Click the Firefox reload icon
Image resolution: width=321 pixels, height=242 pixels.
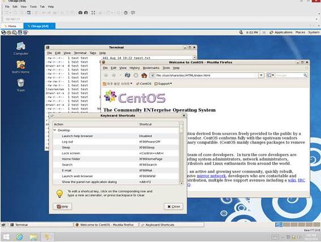click(127, 75)
